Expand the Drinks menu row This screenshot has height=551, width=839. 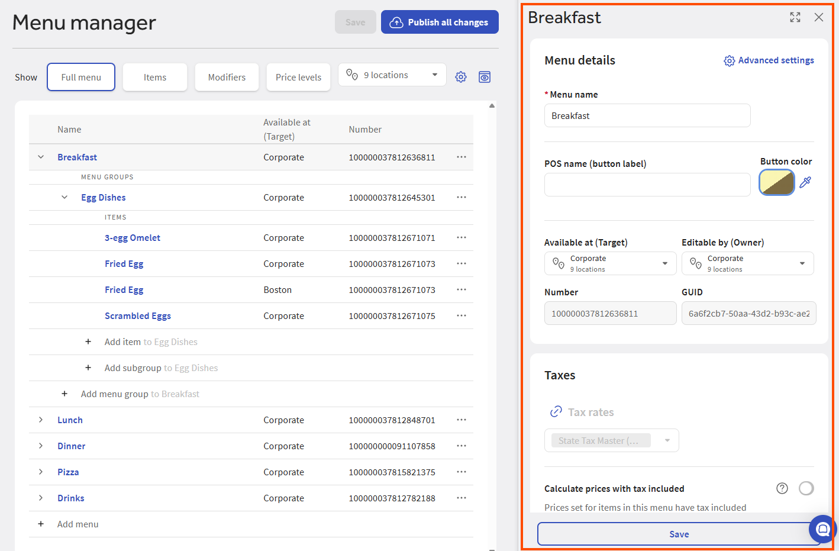click(x=41, y=498)
